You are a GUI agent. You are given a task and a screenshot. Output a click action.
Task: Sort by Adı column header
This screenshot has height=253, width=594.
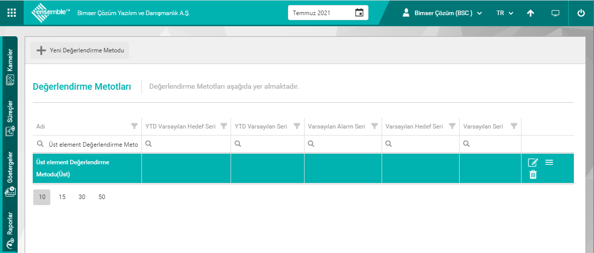41,126
